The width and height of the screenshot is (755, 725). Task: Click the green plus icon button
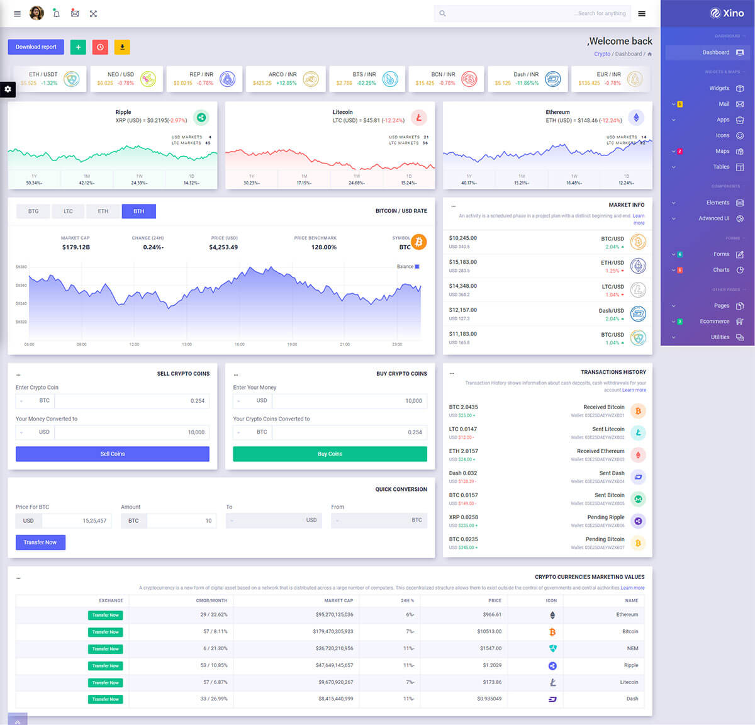coord(78,47)
